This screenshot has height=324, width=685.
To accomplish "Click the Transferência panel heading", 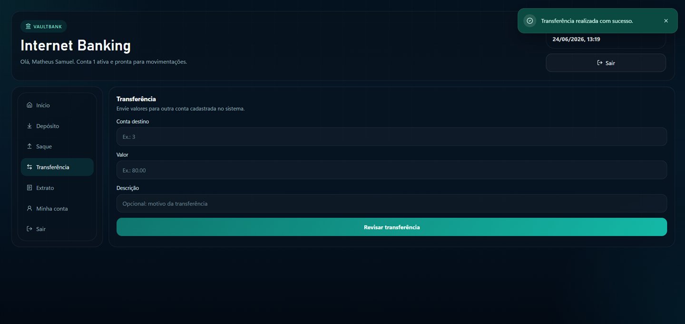I will [x=136, y=99].
